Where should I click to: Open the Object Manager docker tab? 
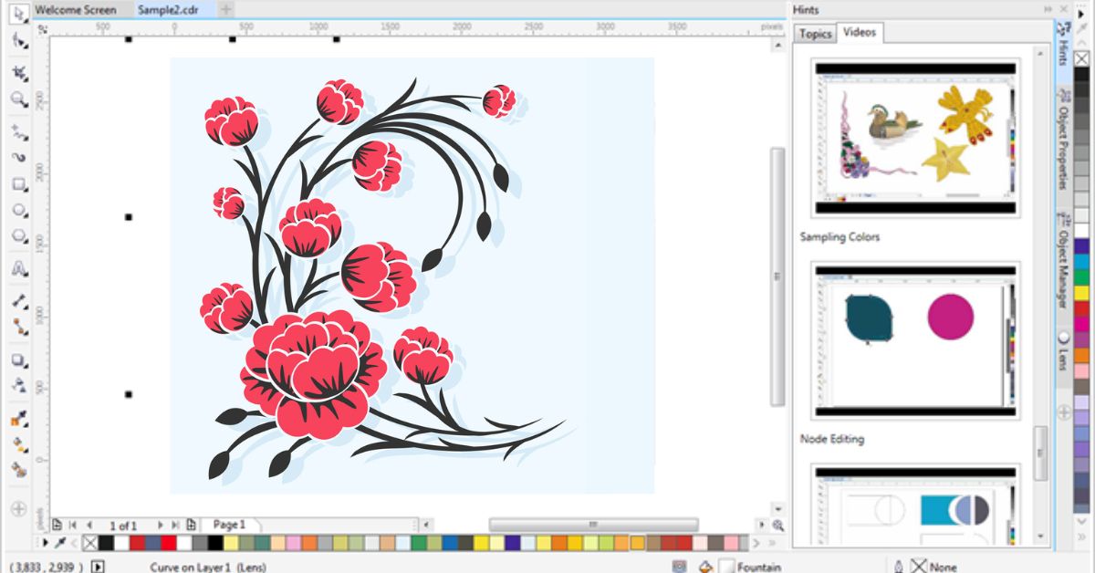[1063, 263]
